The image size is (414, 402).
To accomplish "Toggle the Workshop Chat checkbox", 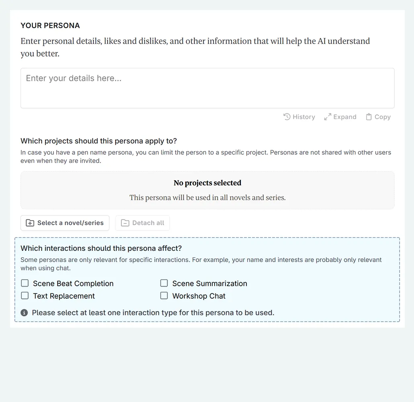I will click(x=164, y=296).
